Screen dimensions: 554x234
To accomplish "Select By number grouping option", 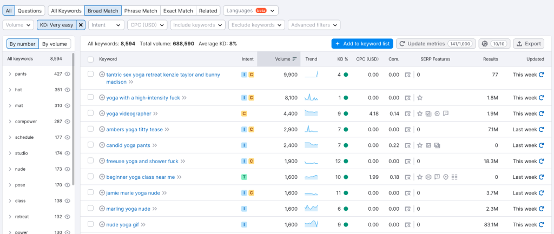I will (x=23, y=44).
